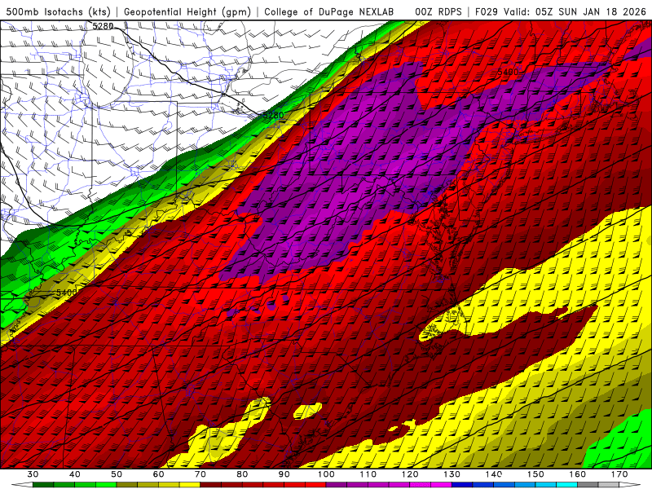Select the bright yellow swatch just before 70
Viewport: 652px width, 489px height.
tap(190, 485)
